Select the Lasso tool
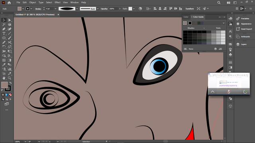Image resolution: width=255 pixels, height=143 pixels. [10, 25]
